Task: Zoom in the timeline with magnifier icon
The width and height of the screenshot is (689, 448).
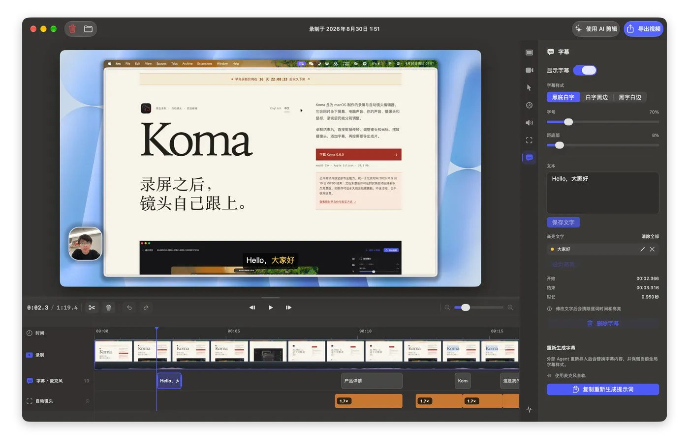Action: click(x=510, y=308)
